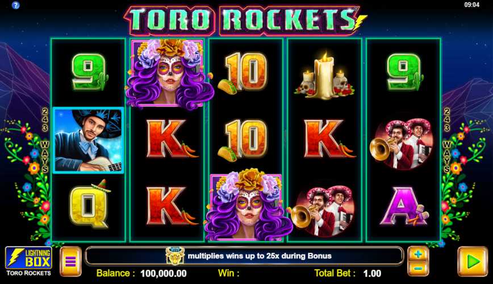Open the help question mark icon
Screen dimensions: 493x284
[x=15, y=5]
